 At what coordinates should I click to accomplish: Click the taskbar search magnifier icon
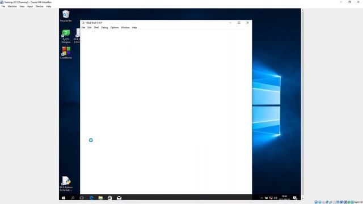click(x=73, y=198)
